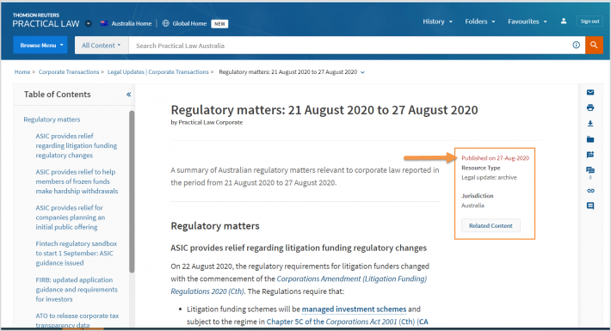Click the Related Content button

tap(491, 225)
